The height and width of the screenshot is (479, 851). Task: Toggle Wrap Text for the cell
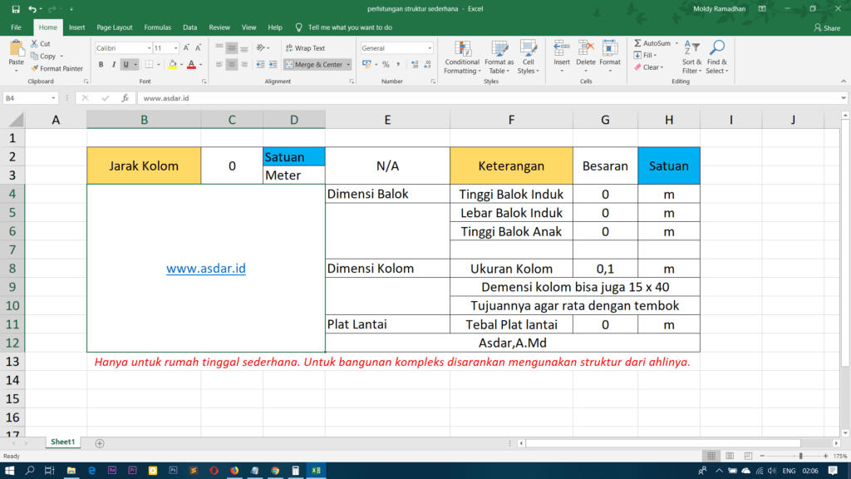point(303,48)
